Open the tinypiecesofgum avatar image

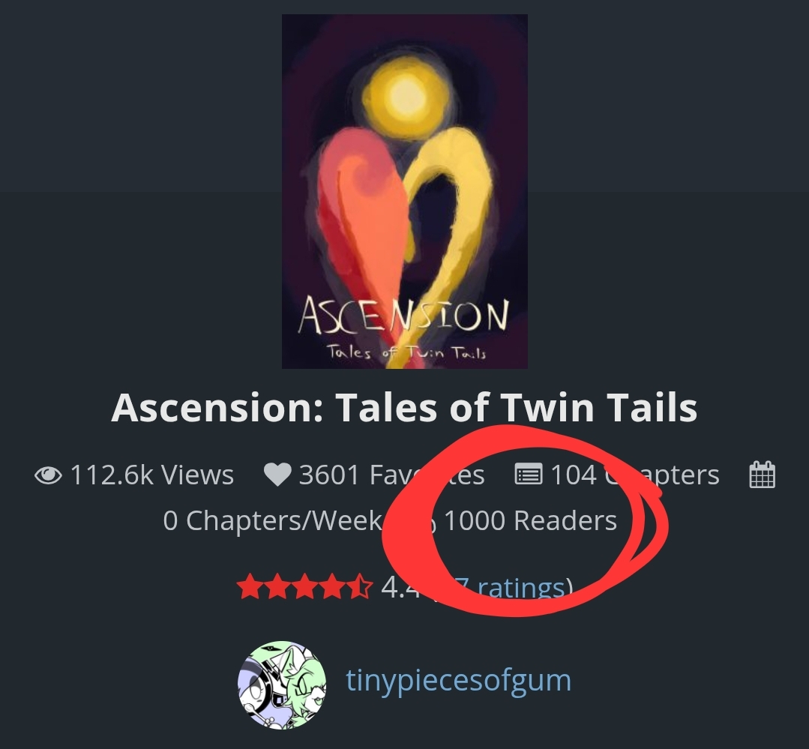click(x=282, y=685)
